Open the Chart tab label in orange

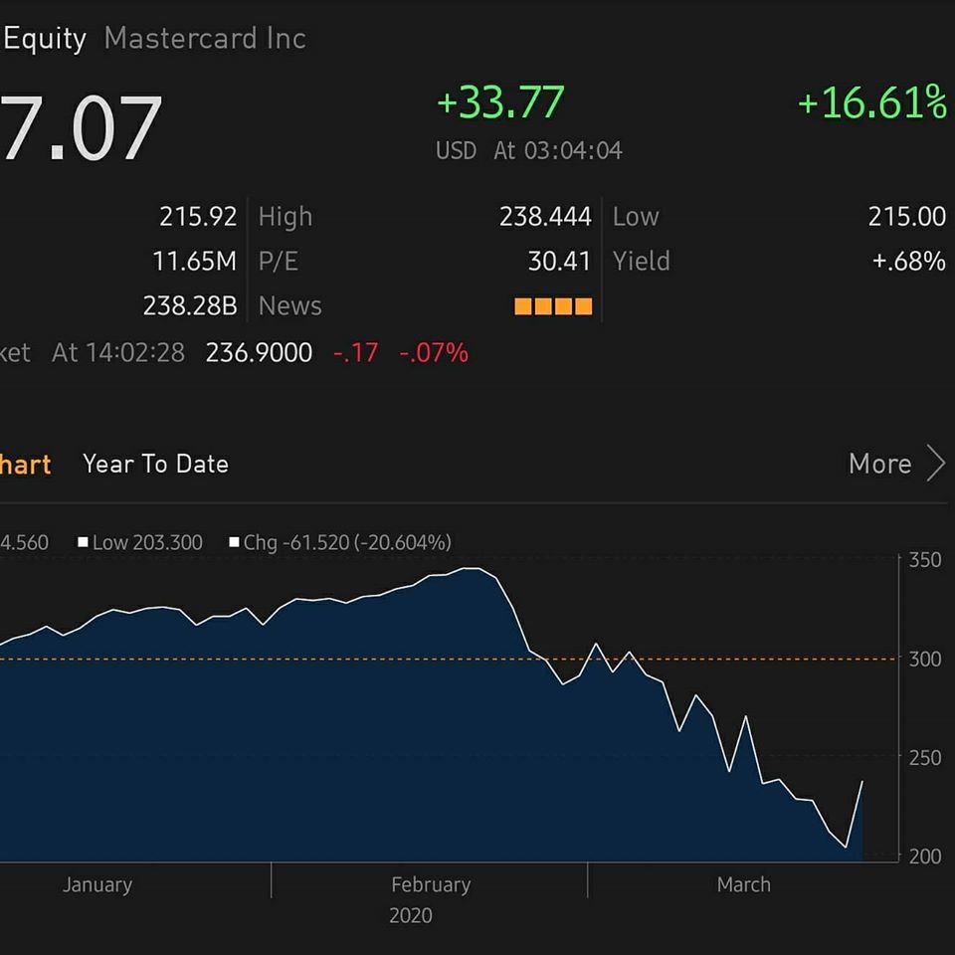tap(25, 465)
